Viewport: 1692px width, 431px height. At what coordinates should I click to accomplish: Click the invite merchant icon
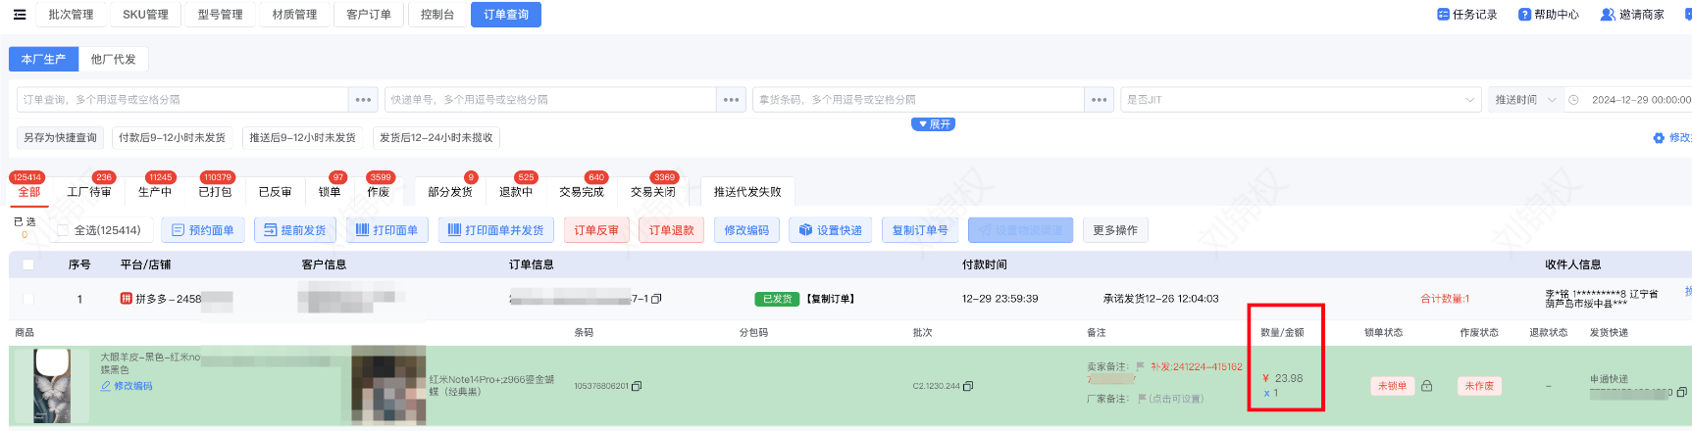[1608, 15]
